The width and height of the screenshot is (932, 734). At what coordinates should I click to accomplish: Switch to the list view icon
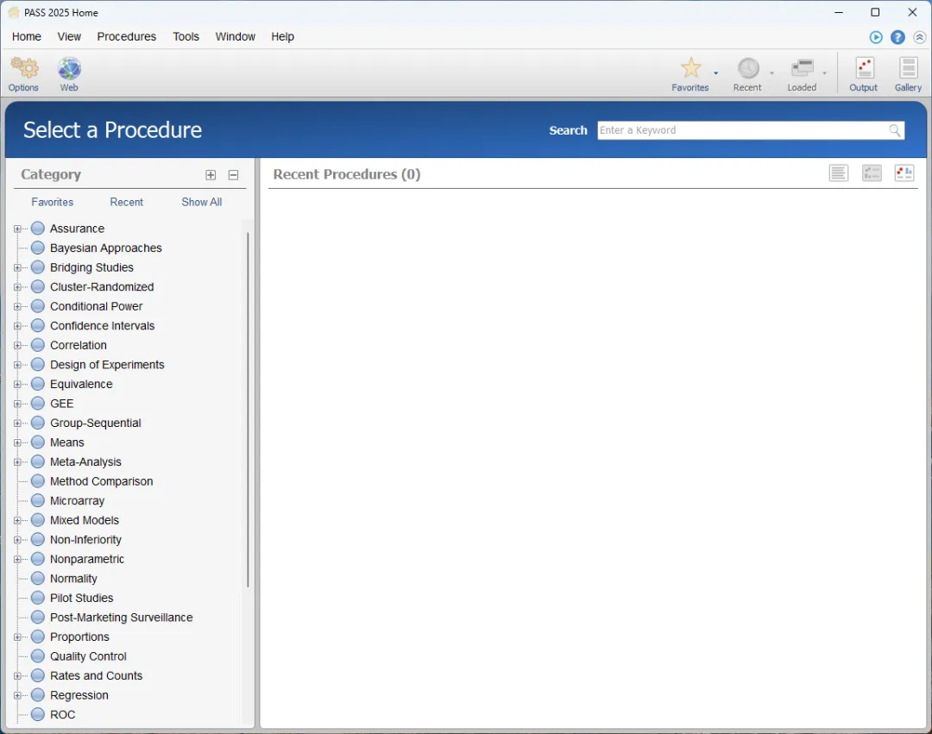838,173
